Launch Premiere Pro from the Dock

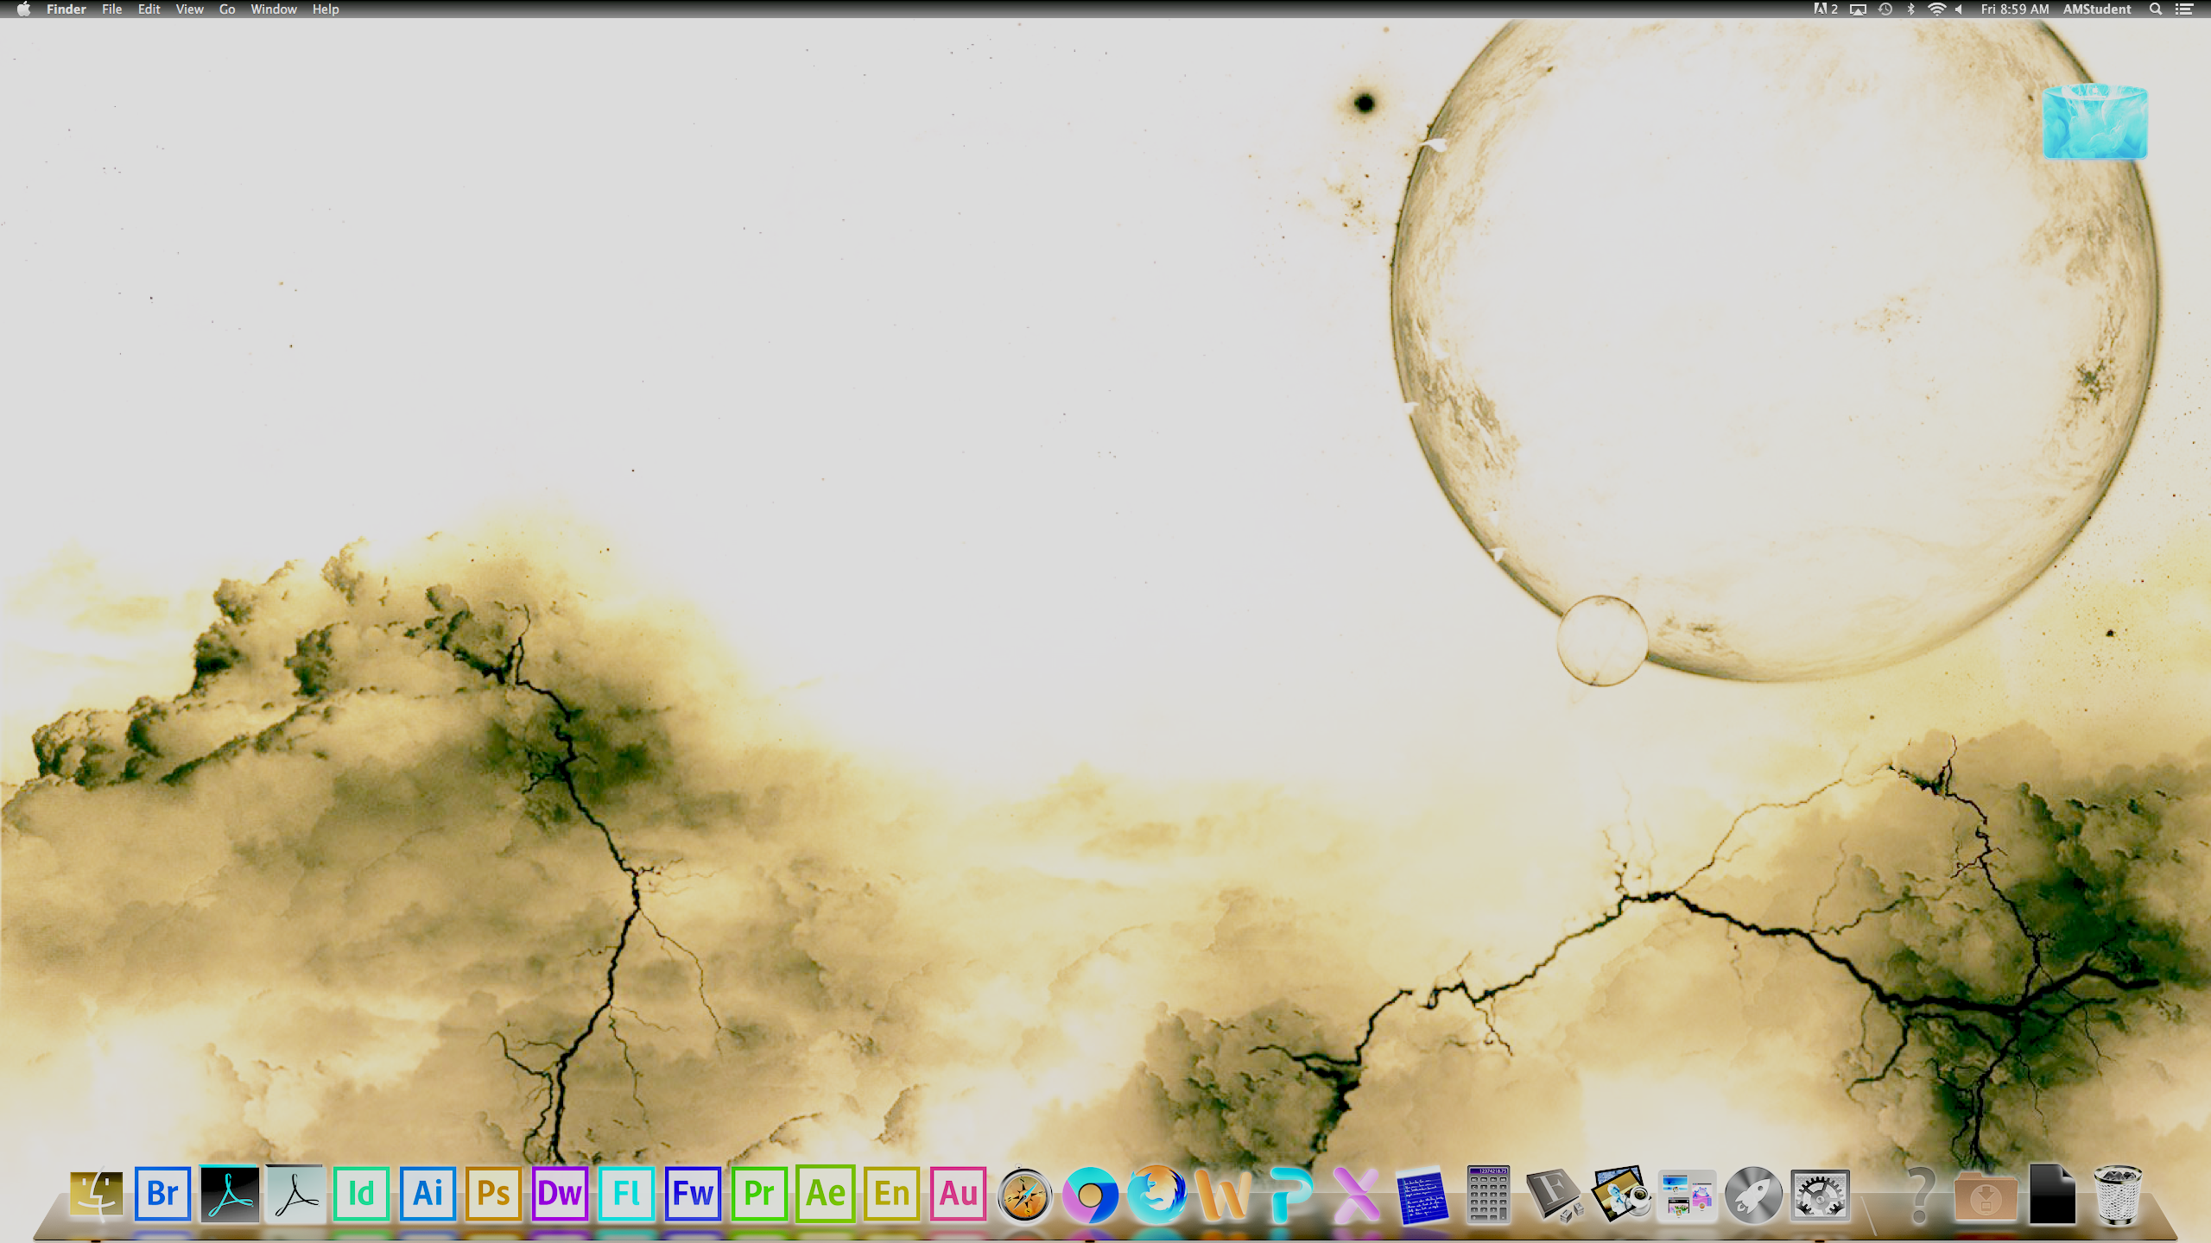point(759,1194)
